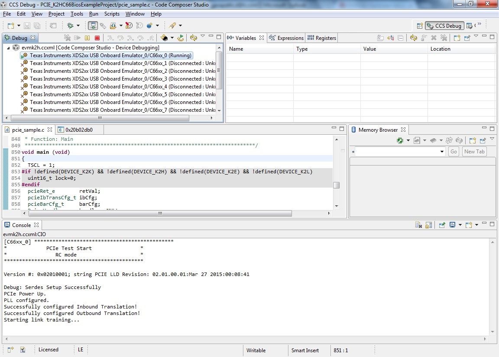Close the Console view tab
Image resolution: width=499 pixels, height=357 pixels.
(36, 225)
